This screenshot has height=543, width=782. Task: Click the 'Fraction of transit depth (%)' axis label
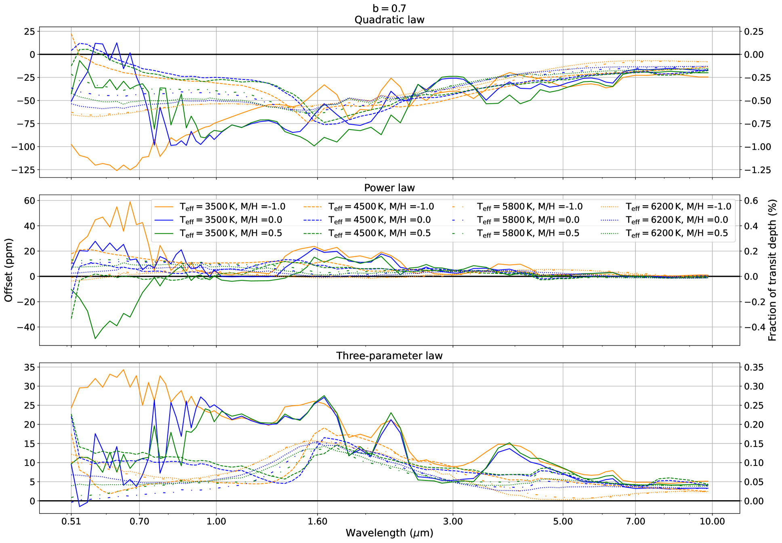[x=772, y=270]
